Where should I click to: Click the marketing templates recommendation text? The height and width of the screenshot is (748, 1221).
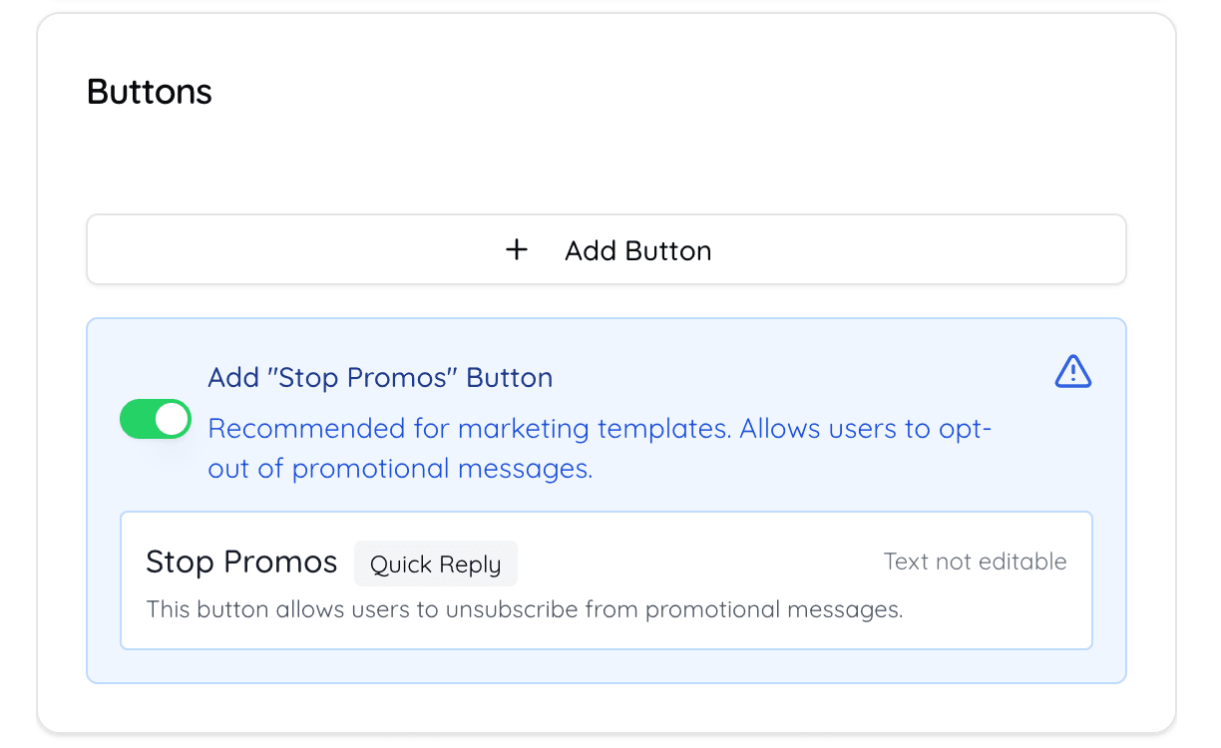coord(599,448)
